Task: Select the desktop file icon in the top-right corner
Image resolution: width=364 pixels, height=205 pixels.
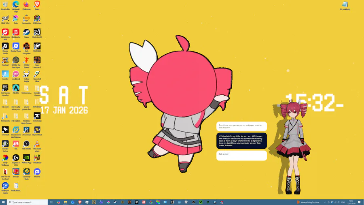Action: pyautogui.click(x=345, y=6)
